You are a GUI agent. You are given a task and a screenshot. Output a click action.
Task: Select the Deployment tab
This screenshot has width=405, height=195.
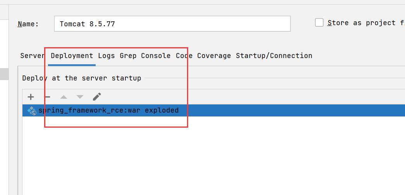(72, 56)
